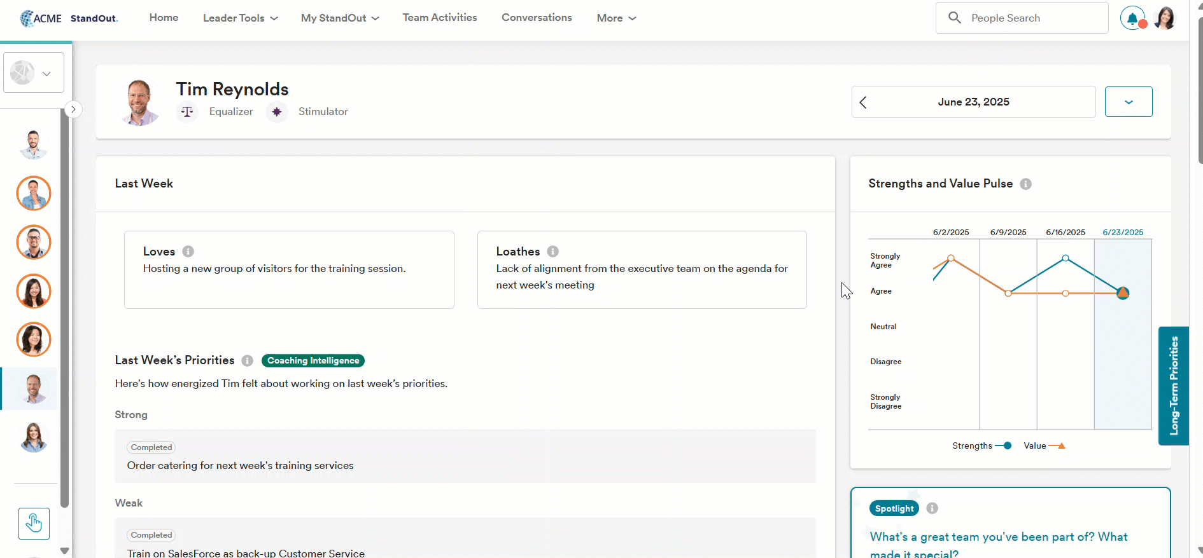Click the 6/16 Strengths data point

[1066, 258]
